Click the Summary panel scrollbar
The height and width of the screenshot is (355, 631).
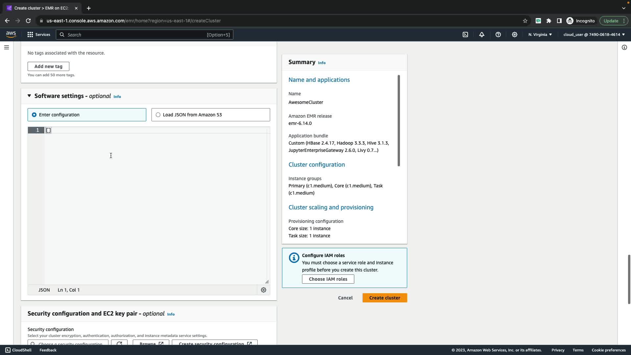399,121
